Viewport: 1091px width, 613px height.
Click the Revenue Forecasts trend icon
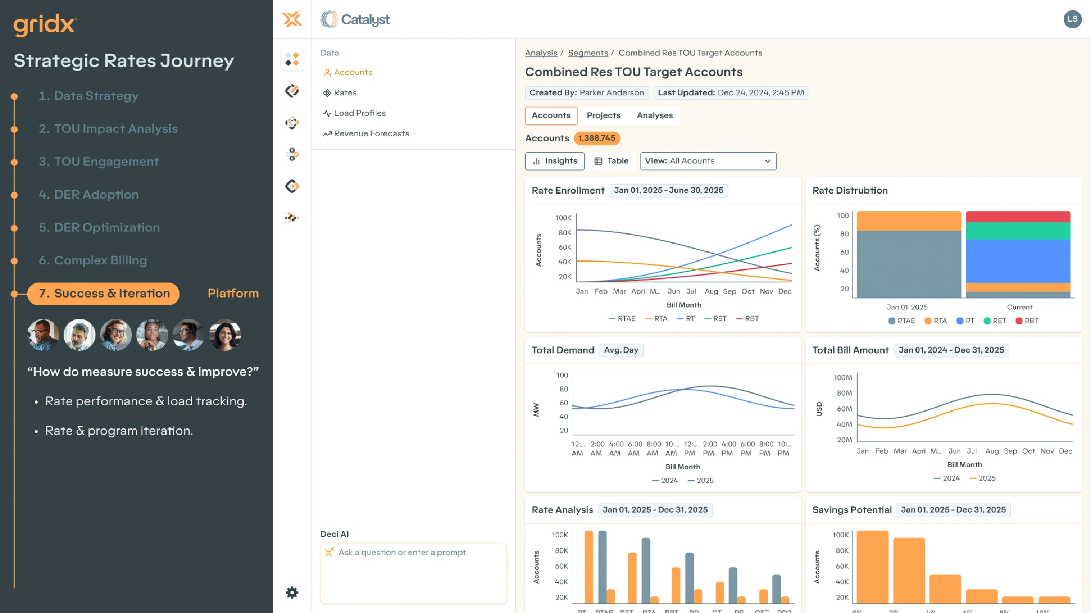pos(327,134)
